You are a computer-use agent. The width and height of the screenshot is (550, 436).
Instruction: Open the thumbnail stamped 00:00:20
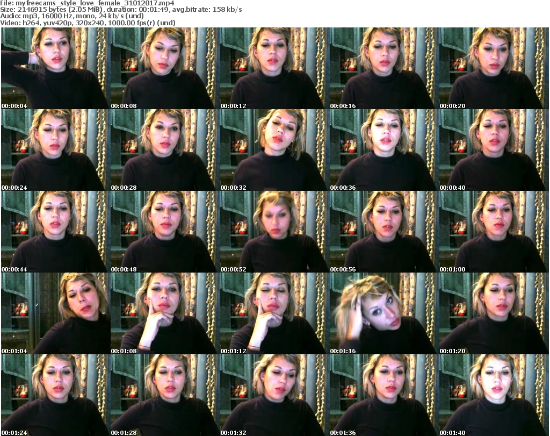point(494,68)
